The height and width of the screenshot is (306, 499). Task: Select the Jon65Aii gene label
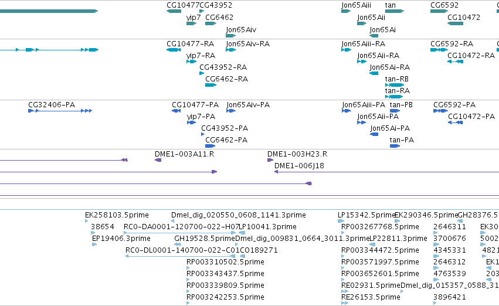coord(371,18)
